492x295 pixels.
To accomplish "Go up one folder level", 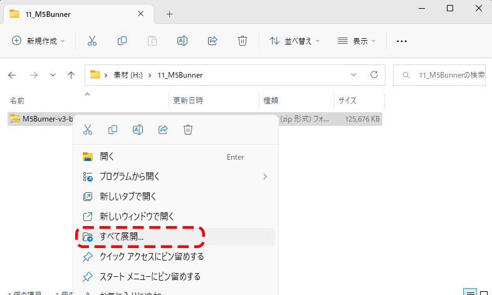I will [71, 75].
